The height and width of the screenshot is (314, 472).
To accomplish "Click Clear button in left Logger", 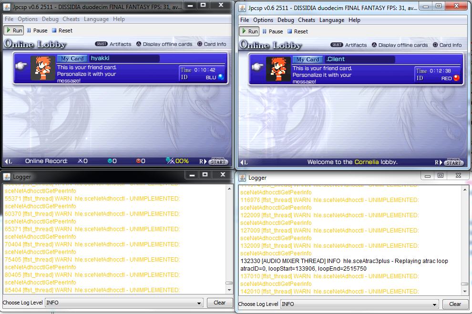I will click(219, 303).
